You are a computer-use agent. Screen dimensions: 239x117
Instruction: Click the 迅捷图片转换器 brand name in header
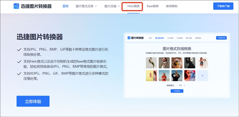click(x=36, y=6)
